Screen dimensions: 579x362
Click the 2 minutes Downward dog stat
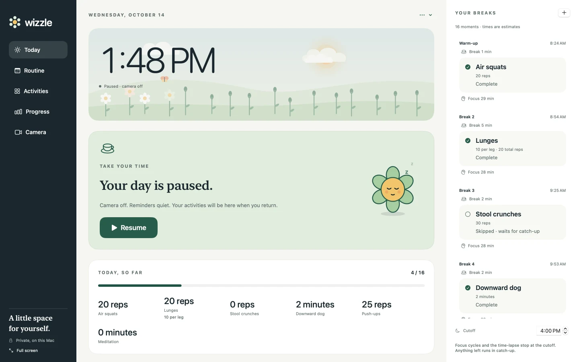(315, 308)
